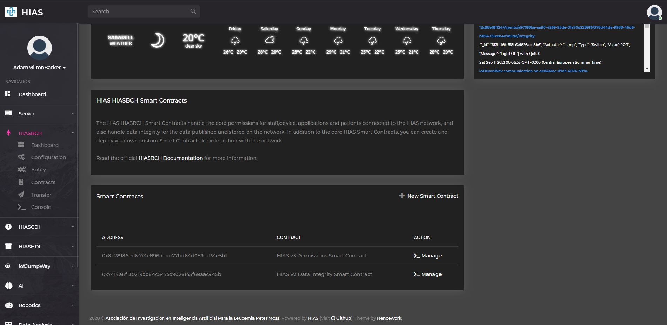Open Asociación Peter Moss footer link

(193, 318)
